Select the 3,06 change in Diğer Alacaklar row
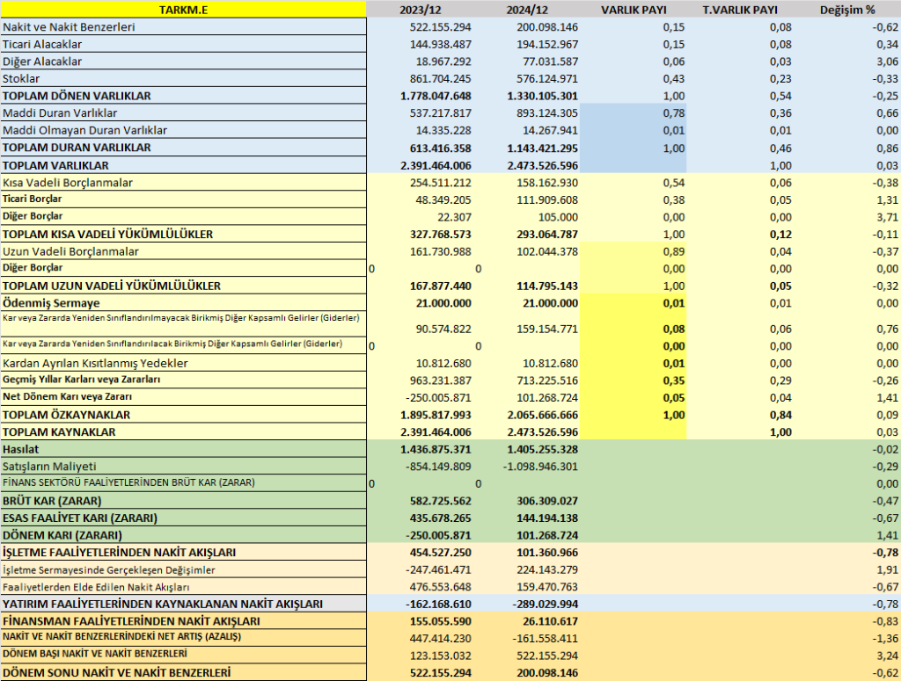901x681 pixels. point(888,62)
